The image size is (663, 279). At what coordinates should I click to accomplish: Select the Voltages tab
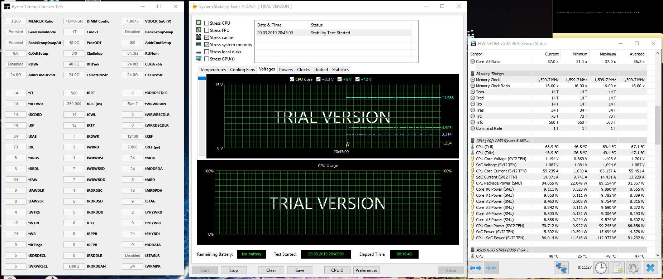pos(267,69)
